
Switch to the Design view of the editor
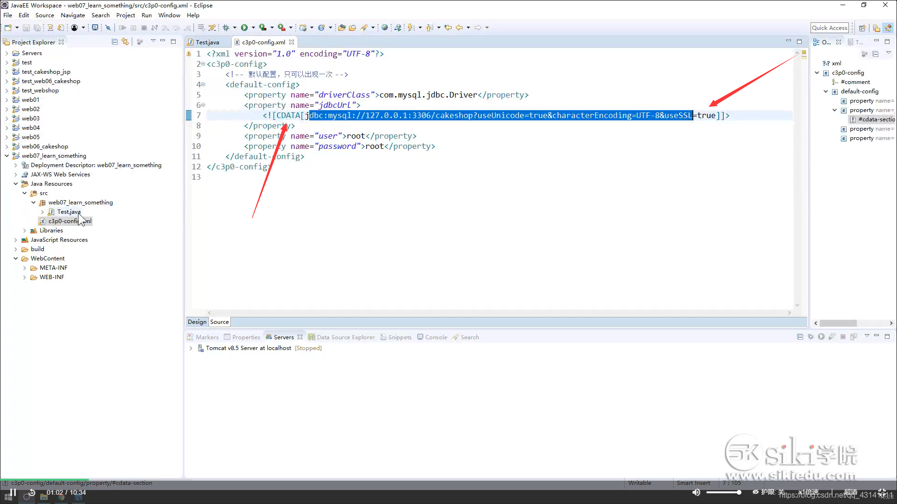(196, 322)
